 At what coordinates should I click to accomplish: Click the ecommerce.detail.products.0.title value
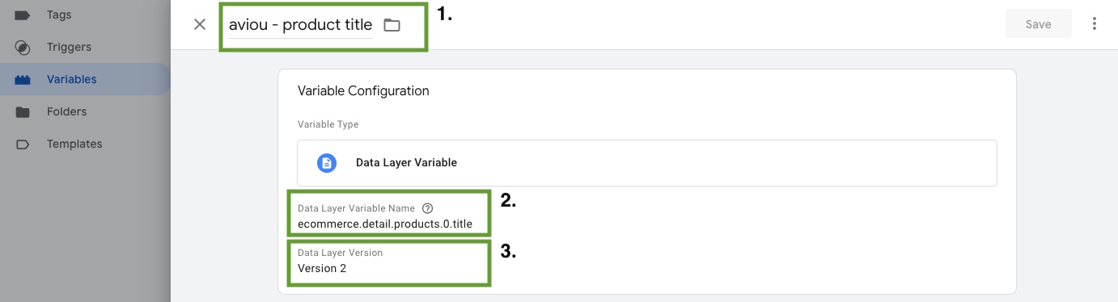tap(385, 224)
